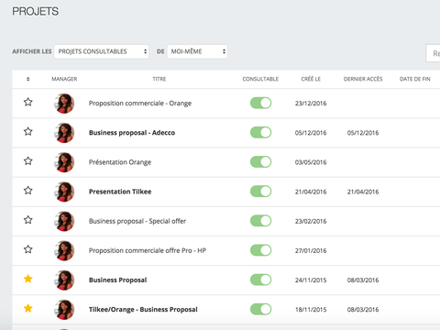Click star icon for Presentation Tilkee
440x330 pixels.
tap(28, 191)
